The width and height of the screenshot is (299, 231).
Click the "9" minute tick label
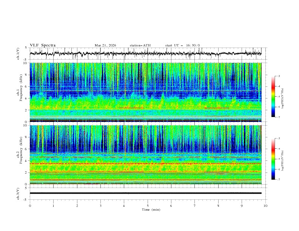(242, 206)
